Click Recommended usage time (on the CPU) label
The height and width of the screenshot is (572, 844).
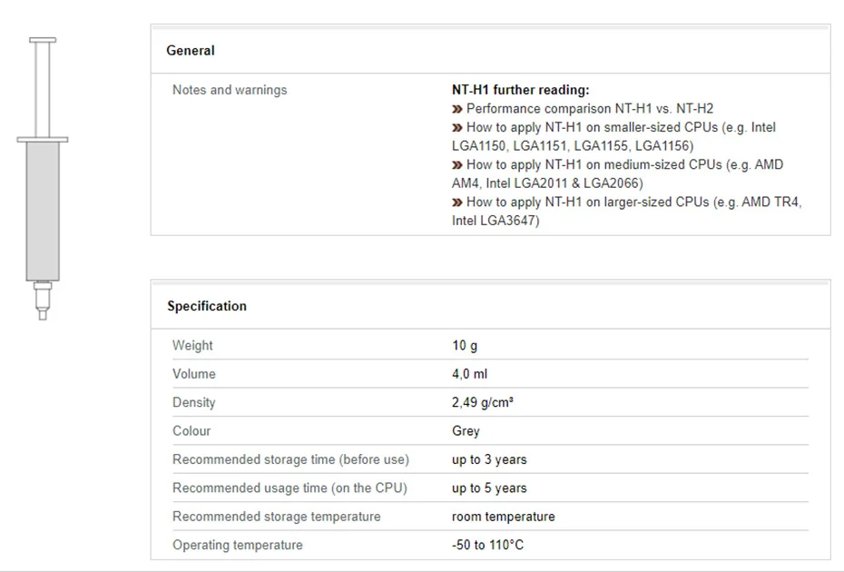tap(290, 488)
